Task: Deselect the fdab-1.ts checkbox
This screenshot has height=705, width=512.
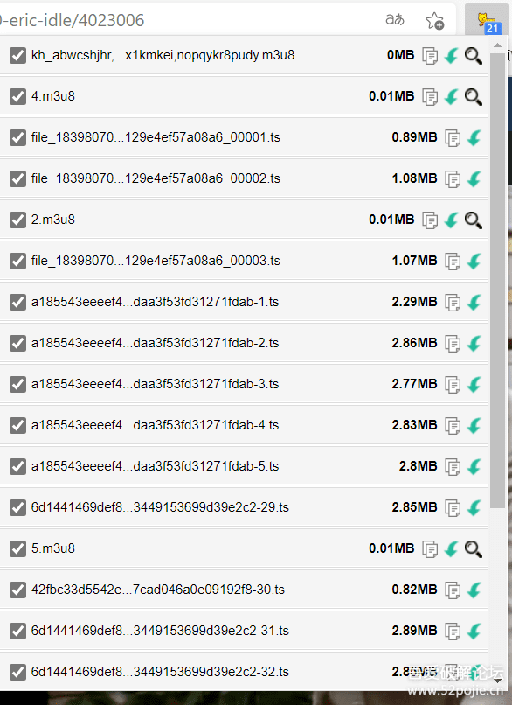Action: pyautogui.click(x=18, y=303)
